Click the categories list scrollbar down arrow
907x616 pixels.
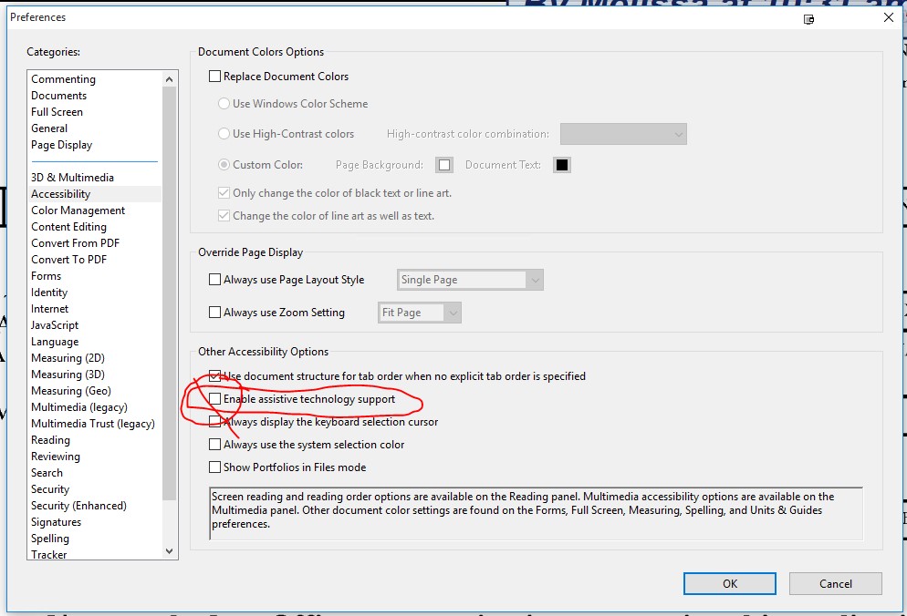click(x=170, y=550)
